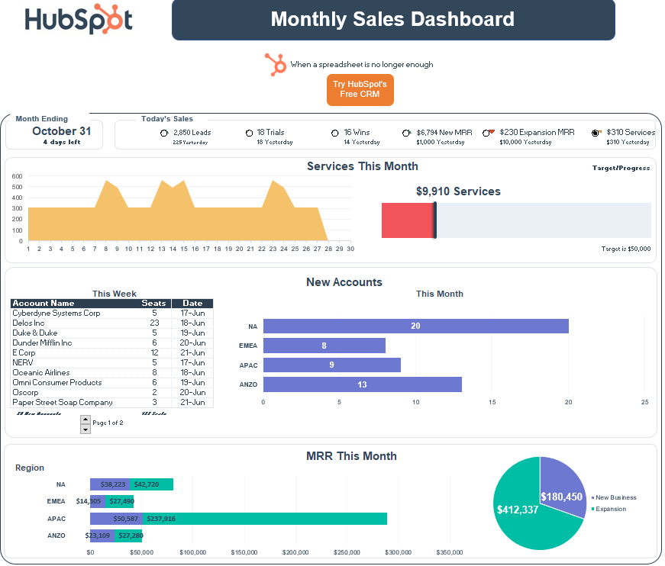Click the status icon beside 18 Trials
The width and height of the screenshot is (665, 566).
pos(249,133)
